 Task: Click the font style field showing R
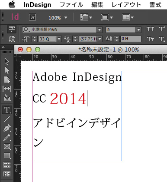click(x=121, y=30)
